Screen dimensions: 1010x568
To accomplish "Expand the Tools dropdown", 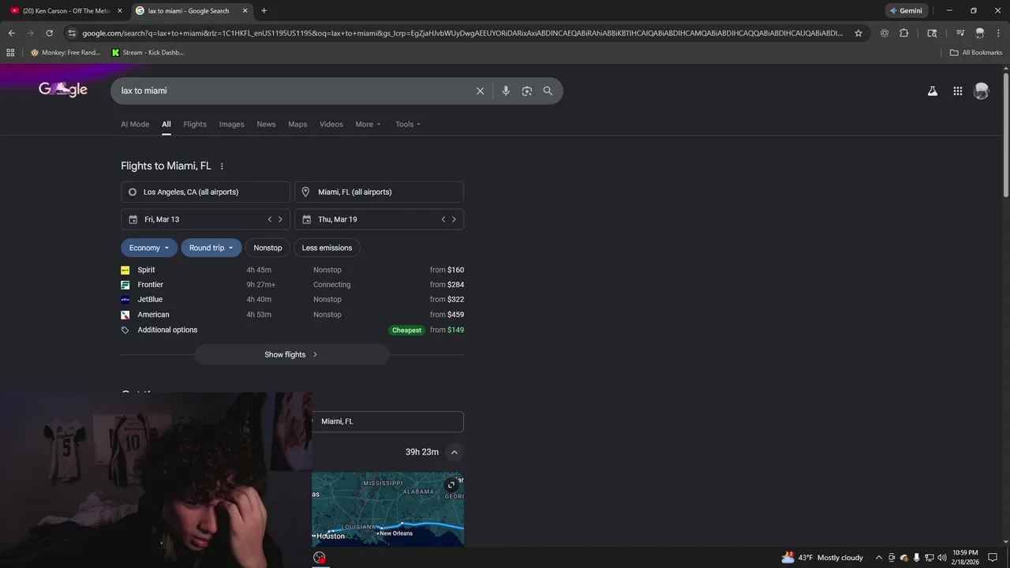I will tap(408, 125).
